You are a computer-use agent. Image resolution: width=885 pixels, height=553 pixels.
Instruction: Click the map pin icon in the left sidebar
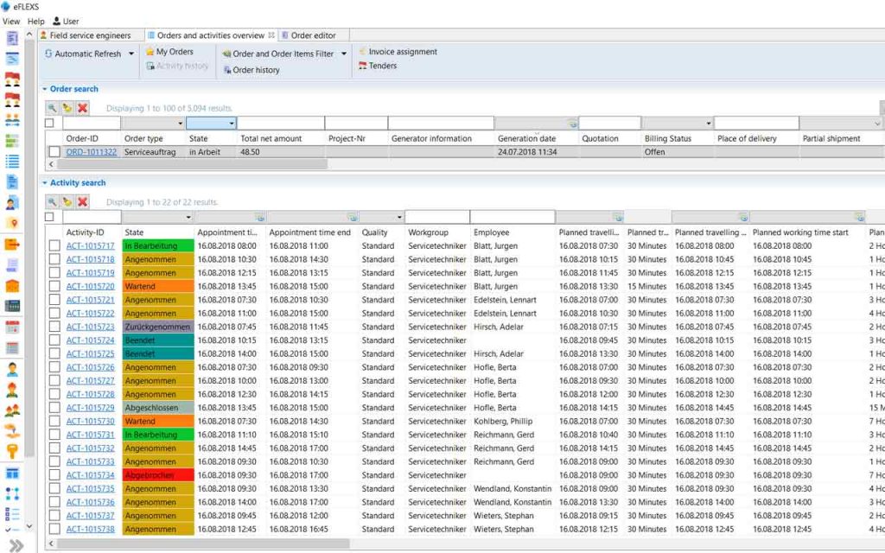point(11,220)
